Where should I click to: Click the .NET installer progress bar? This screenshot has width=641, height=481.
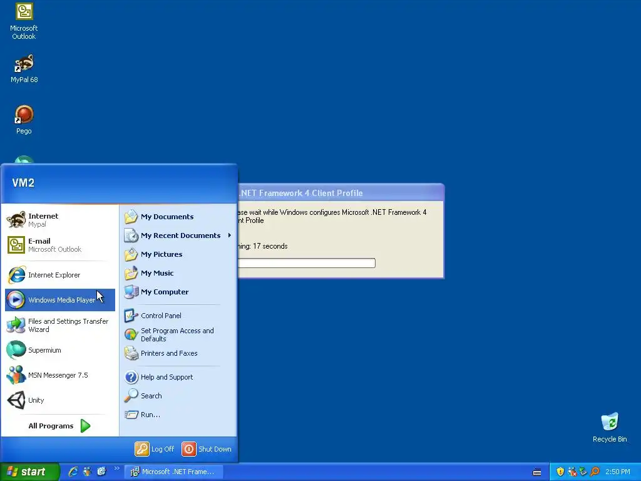[306, 263]
